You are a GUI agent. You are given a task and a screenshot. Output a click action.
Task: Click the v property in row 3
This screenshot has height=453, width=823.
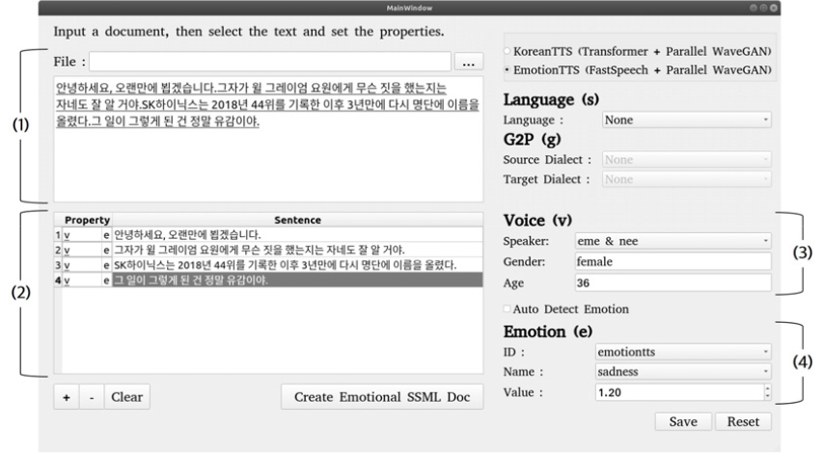(67, 265)
